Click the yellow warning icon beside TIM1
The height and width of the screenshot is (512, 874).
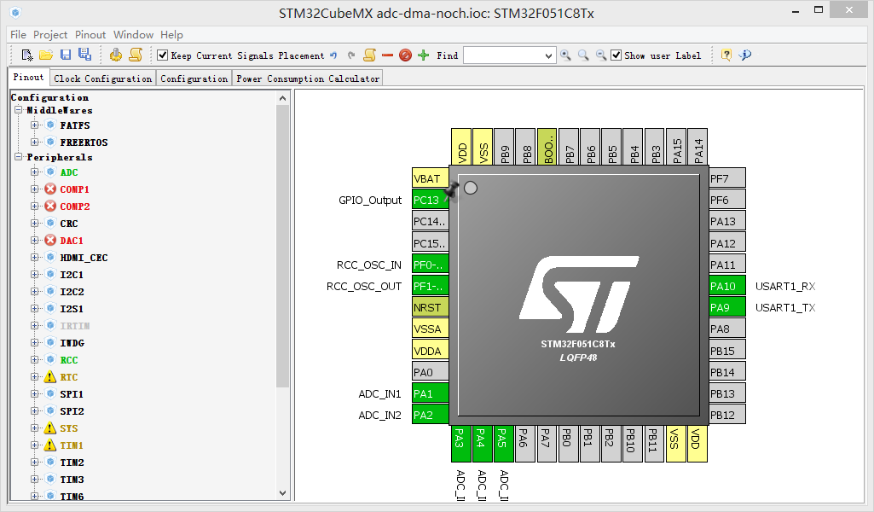click(50, 445)
